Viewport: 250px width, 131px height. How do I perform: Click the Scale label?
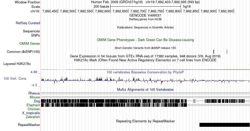click(36, 7)
